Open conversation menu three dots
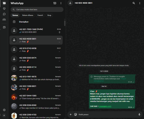Screen dimensions: 144x119 pyautogui.click(x=140, y=3)
